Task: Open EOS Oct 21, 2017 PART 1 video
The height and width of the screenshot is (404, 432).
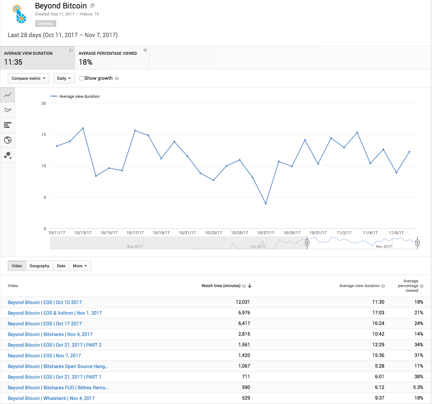Action: 54,377
